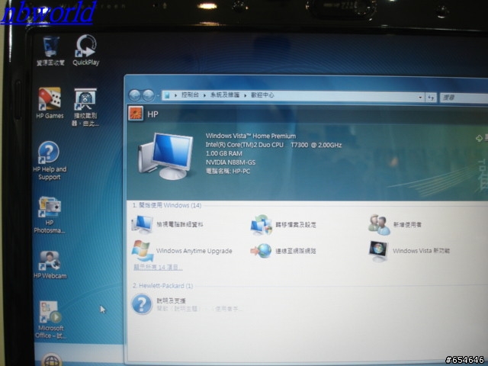Screen dimensions: 488x366
Task: Open the Windows Vista new features item
Action: pos(409,251)
